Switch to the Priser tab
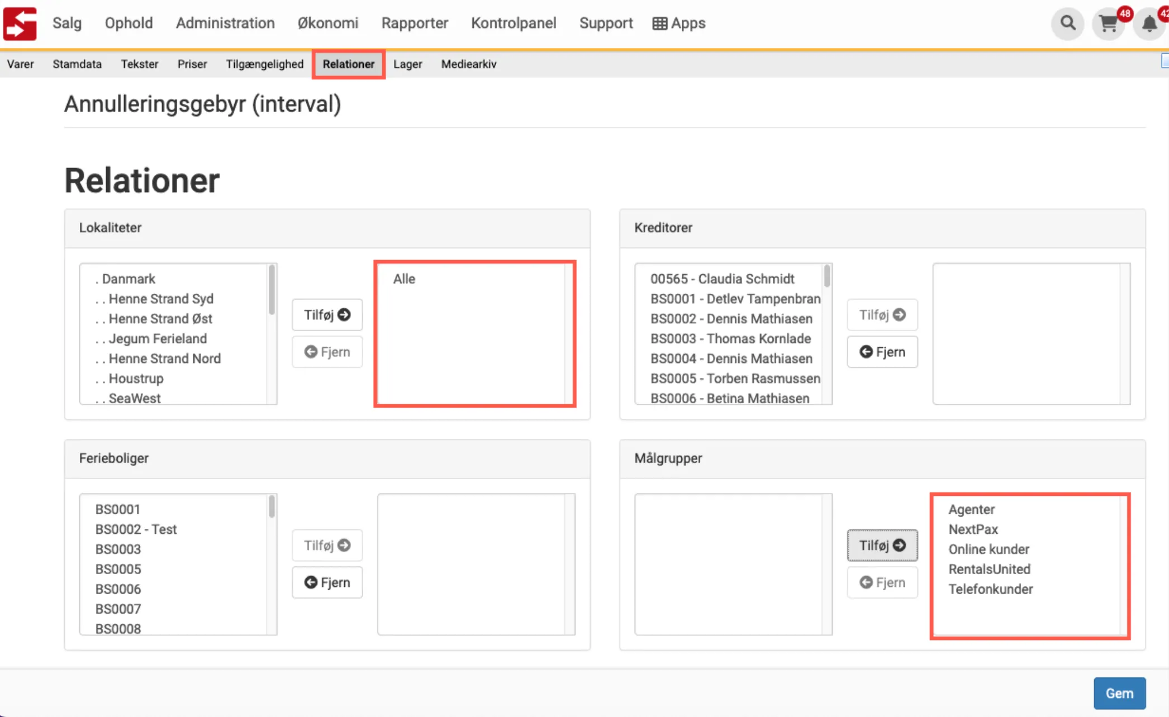 point(192,64)
